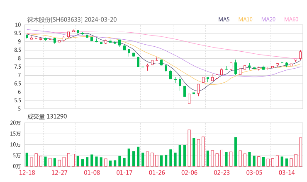This screenshot has width=307, height=182.
Task: Select the tall green volume bar after 02-23
Action: click(236, 152)
